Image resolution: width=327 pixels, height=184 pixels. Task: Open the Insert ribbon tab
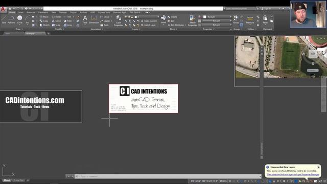[x=21, y=12]
